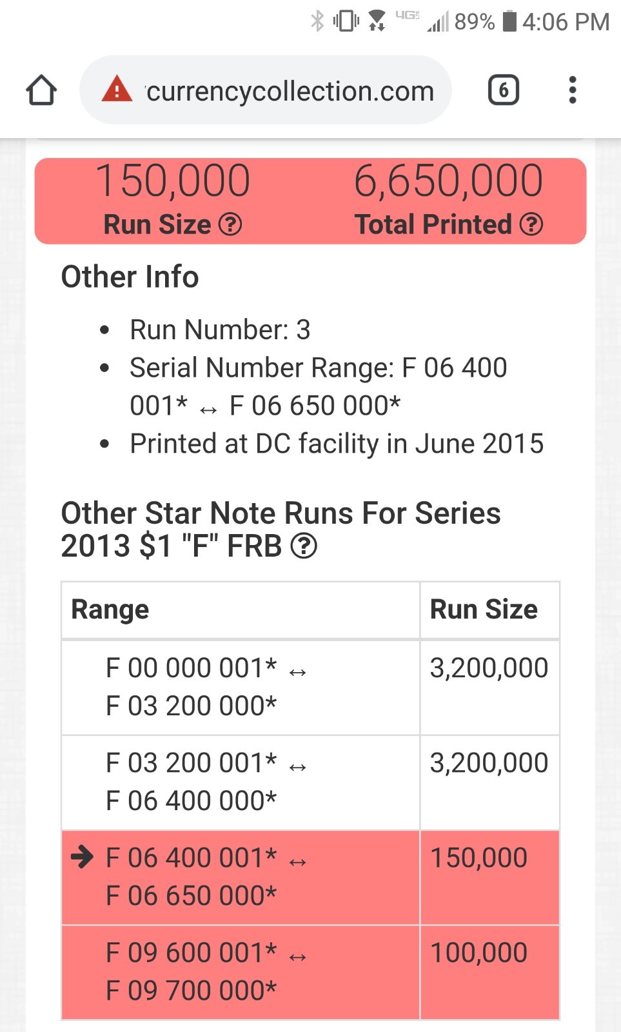The width and height of the screenshot is (621, 1032).
Task: Tap the red insecure-site warning triangle
Action: (117, 90)
